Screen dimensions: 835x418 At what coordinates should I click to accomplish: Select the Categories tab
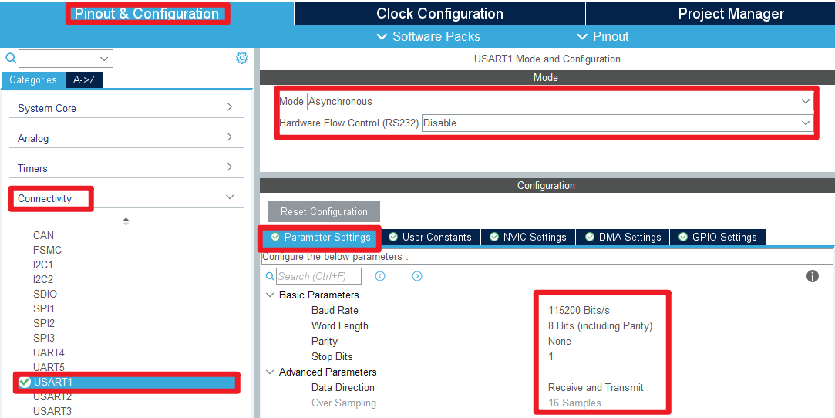(x=33, y=80)
